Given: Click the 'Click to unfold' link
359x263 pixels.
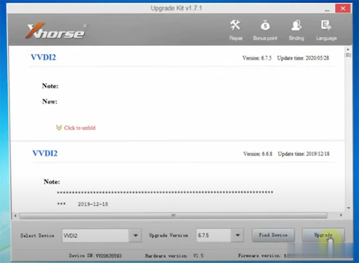Looking at the screenshot, I should (x=80, y=128).
